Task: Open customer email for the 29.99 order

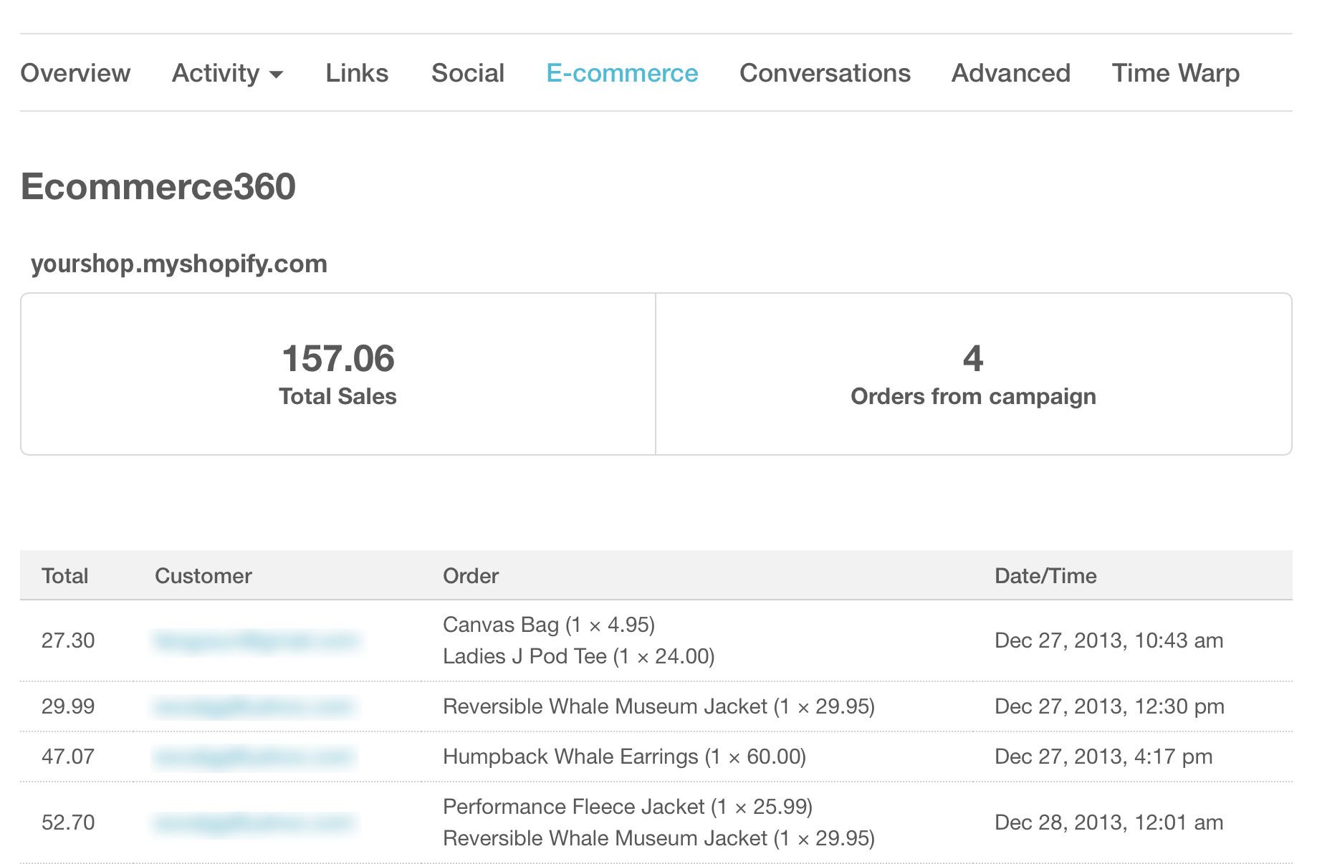Action: [x=254, y=706]
